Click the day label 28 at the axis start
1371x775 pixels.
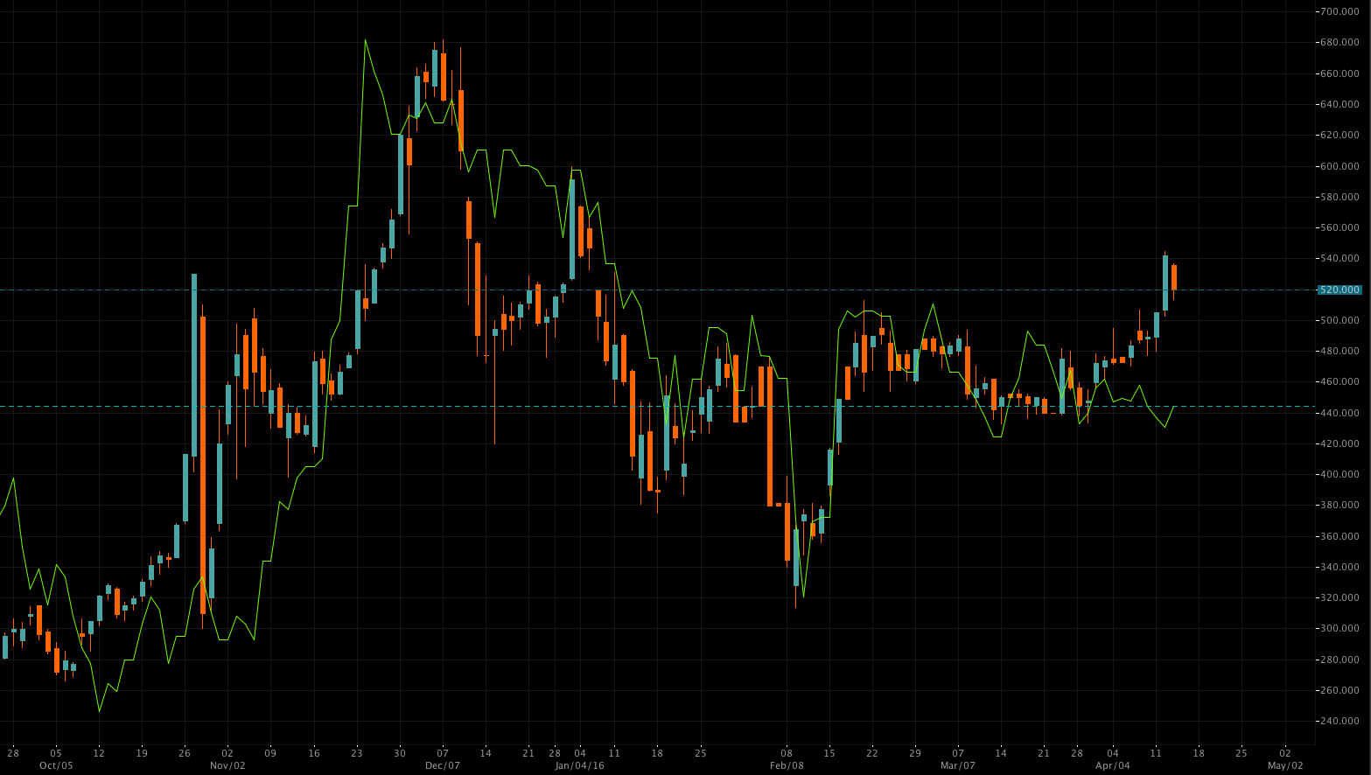(x=12, y=752)
